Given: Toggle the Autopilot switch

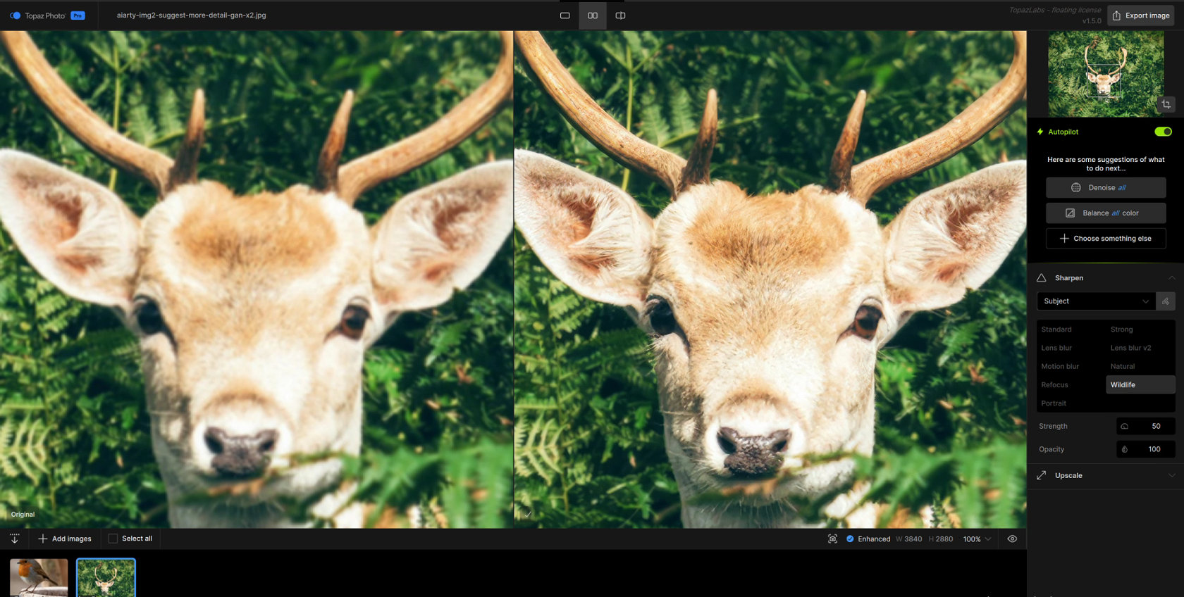Looking at the screenshot, I should click(x=1163, y=132).
